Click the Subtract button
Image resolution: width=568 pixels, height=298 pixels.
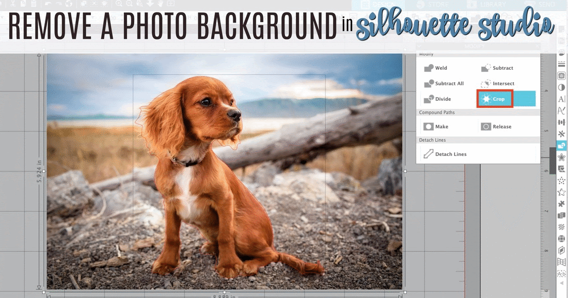[497, 68]
